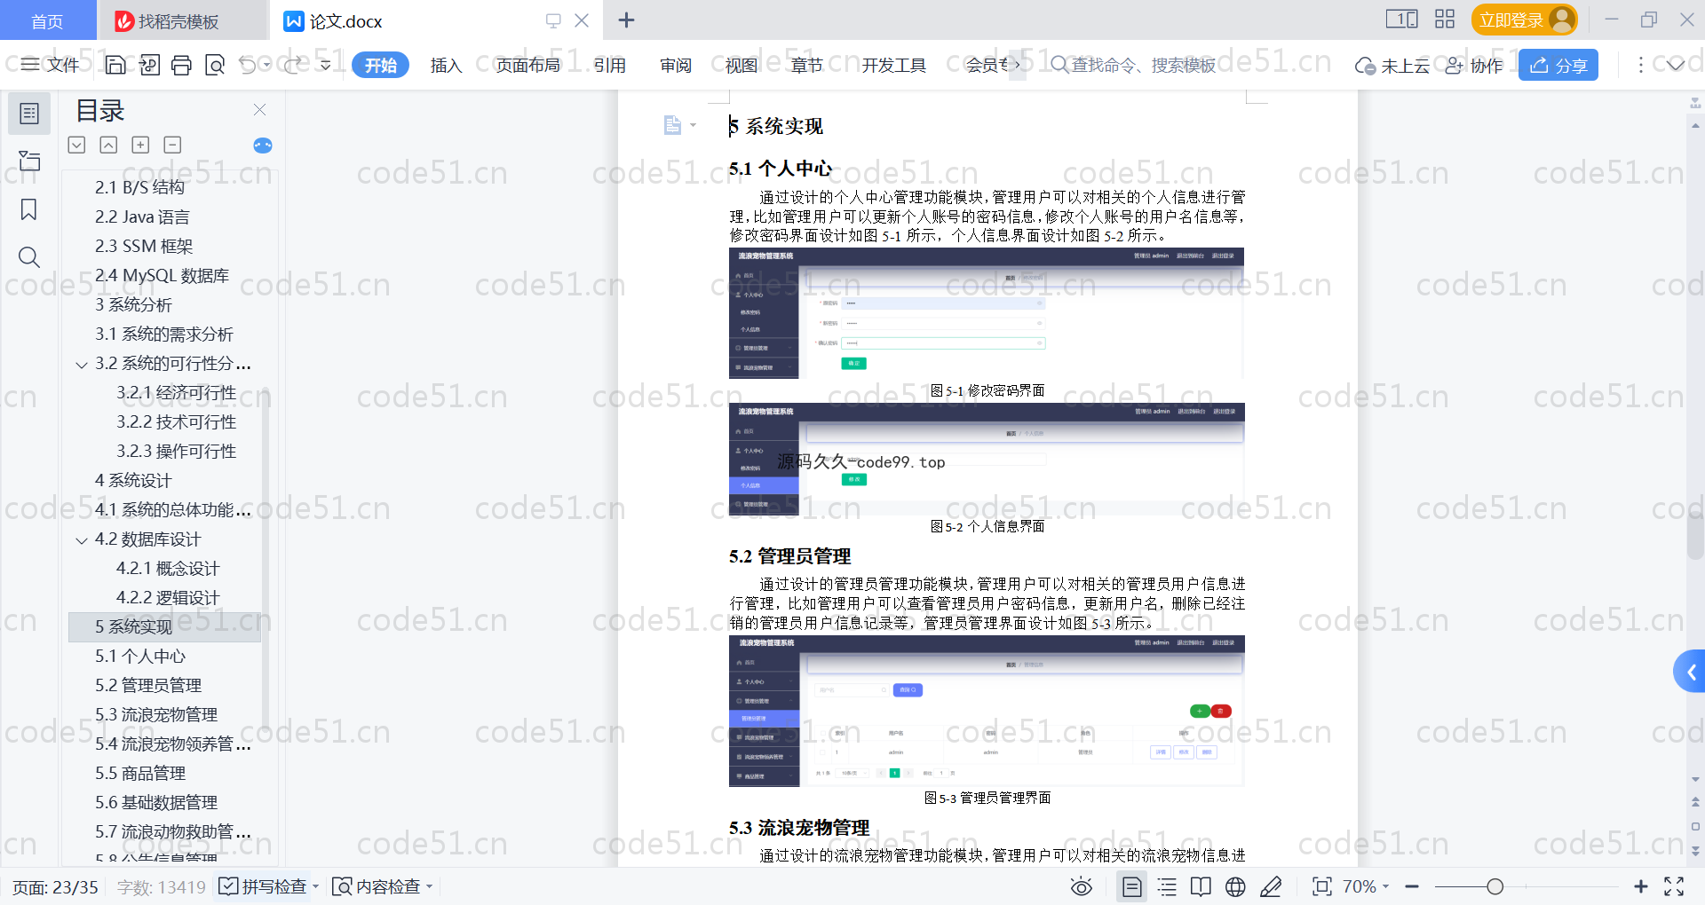Click the Print icon

click(182, 65)
